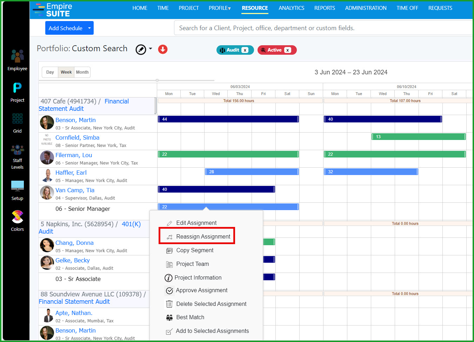The width and height of the screenshot is (474, 342).
Task: Open the REPORTS tab
Action: [325, 8]
